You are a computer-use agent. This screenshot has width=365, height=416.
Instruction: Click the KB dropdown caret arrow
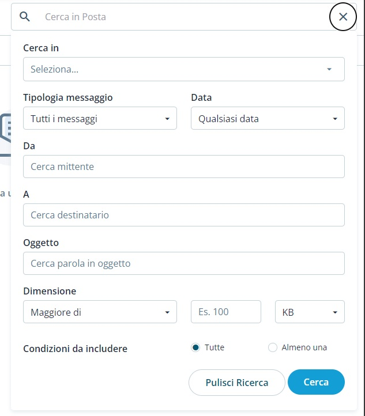[x=335, y=312]
